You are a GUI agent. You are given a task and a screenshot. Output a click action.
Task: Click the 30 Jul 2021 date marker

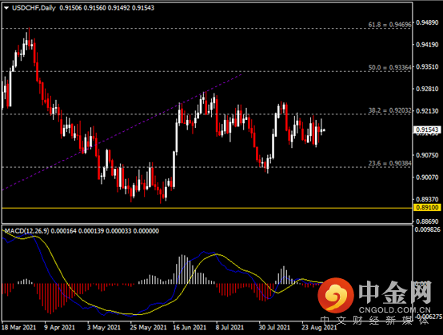pos(274,328)
